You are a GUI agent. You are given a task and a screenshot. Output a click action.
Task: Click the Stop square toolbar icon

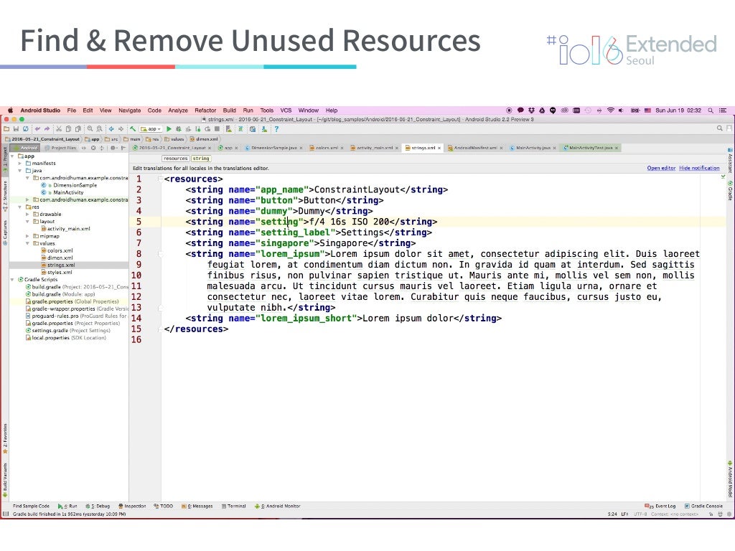coord(217,129)
